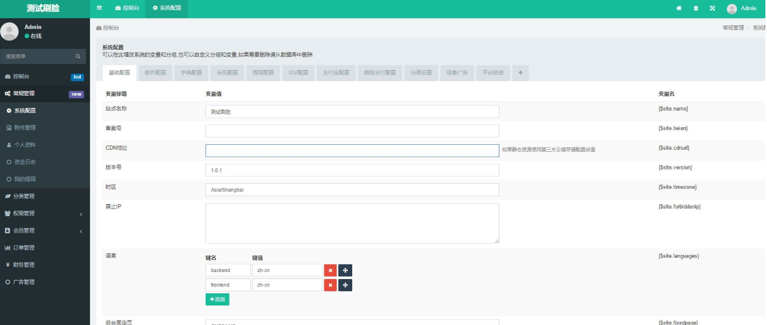The width and height of the screenshot is (767, 325).
Task: Click the plus tab to add group
Action: (520, 73)
